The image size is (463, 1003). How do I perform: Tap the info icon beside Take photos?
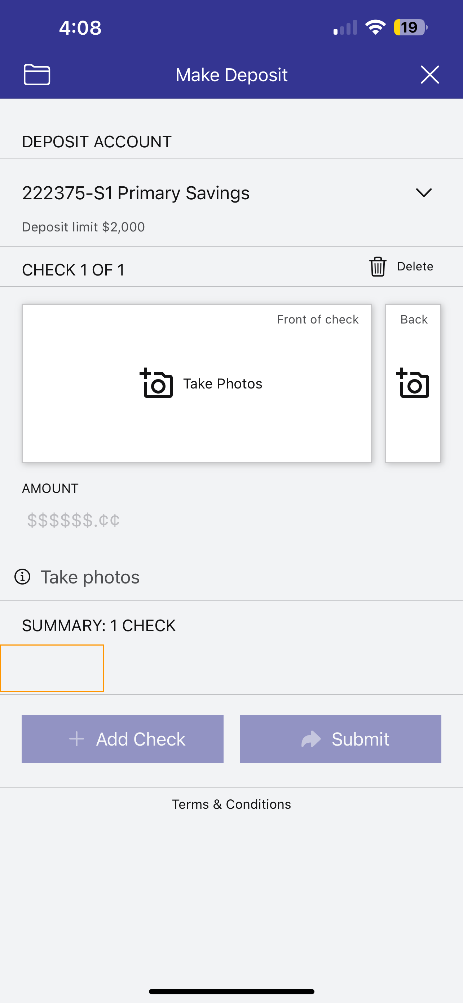coord(23,577)
